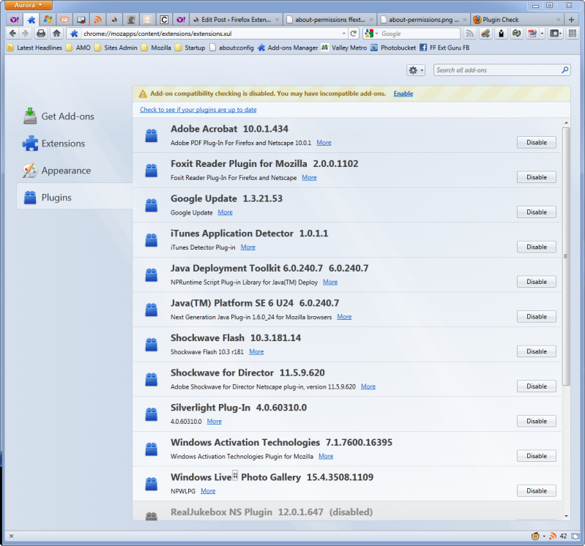
Task: Show More details for Adobe Acrobat
Action: click(324, 143)
